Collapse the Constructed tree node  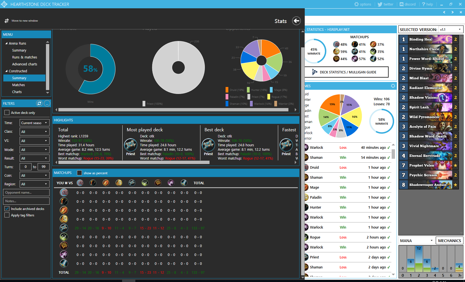tap(6, 71)
